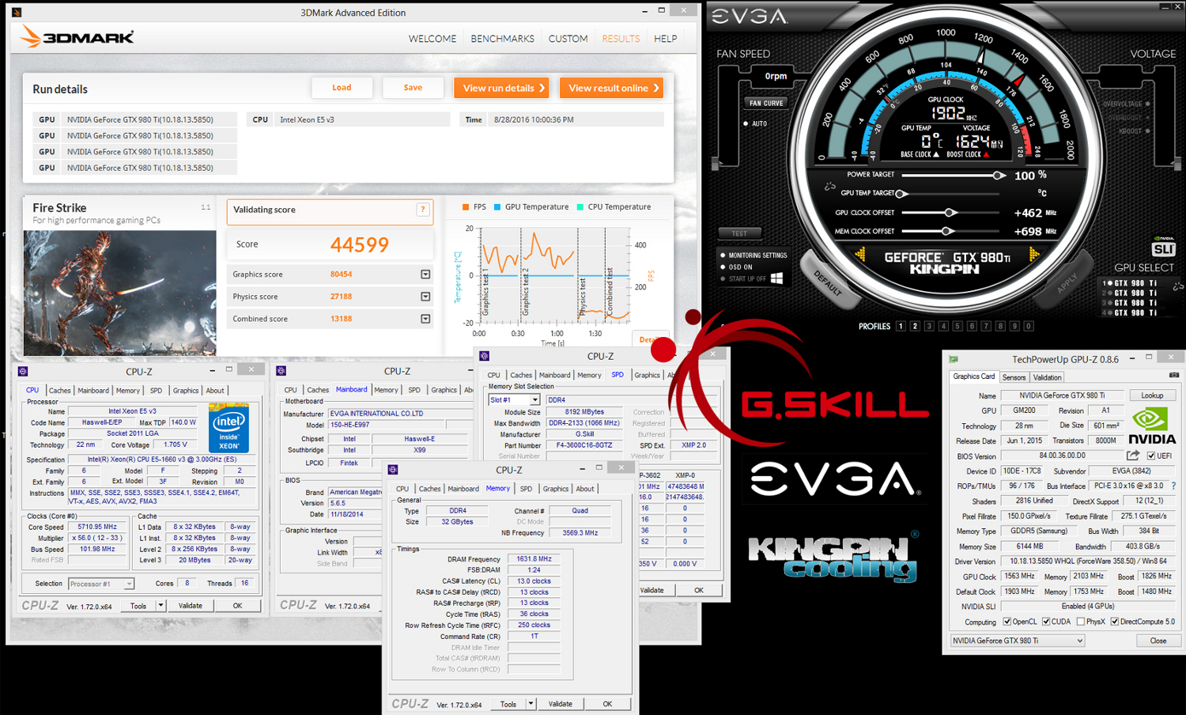Expand the Combined score details

click(x=425, y=319)
